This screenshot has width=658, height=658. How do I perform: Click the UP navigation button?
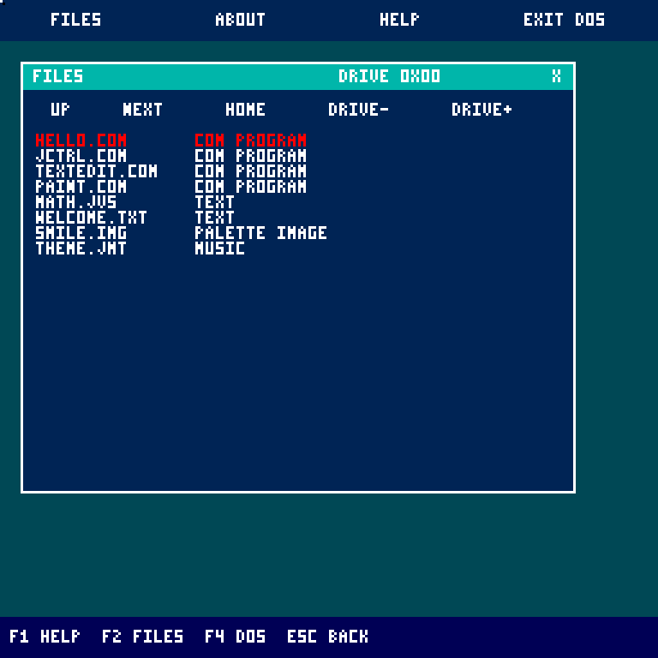(x=61, y=110)
